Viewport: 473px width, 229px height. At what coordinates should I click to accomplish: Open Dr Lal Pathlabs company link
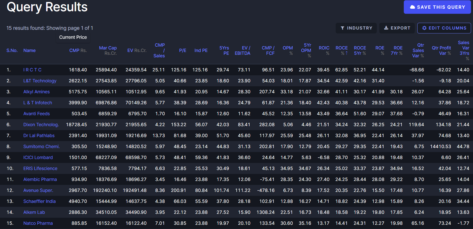[39, 135]
